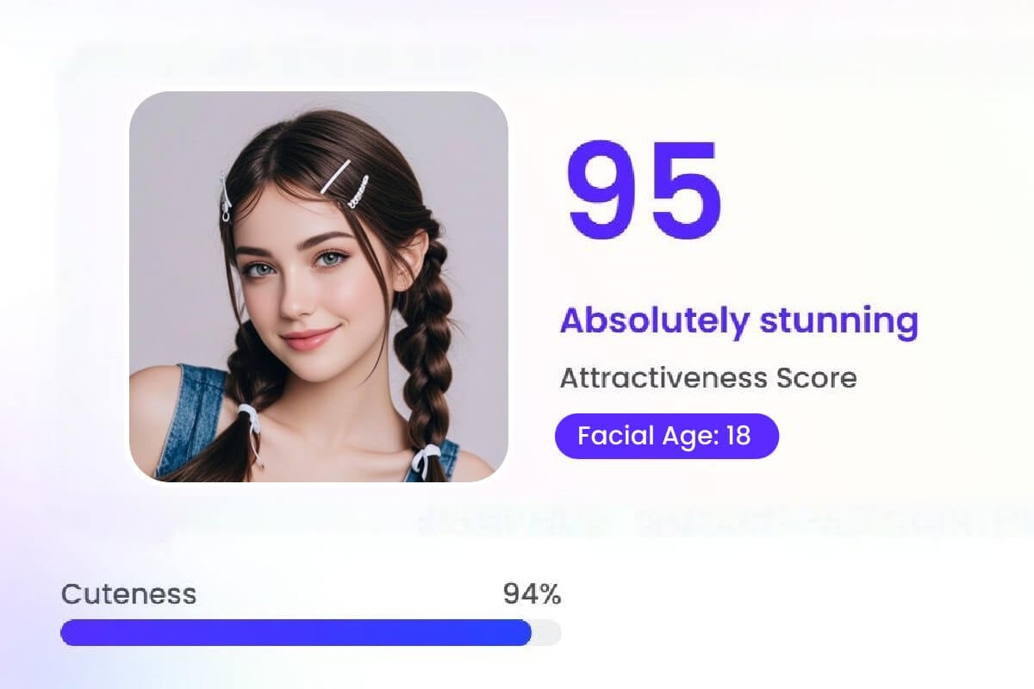Click the word "Score" under the rating
Viewport: 1034px width, 689px height.
[816, 378]
